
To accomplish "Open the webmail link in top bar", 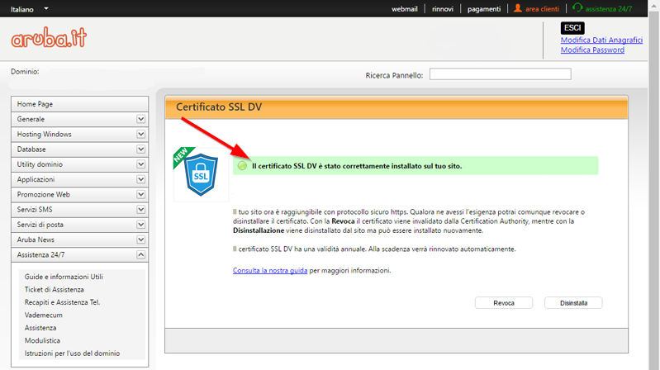I will coord(405,9).
